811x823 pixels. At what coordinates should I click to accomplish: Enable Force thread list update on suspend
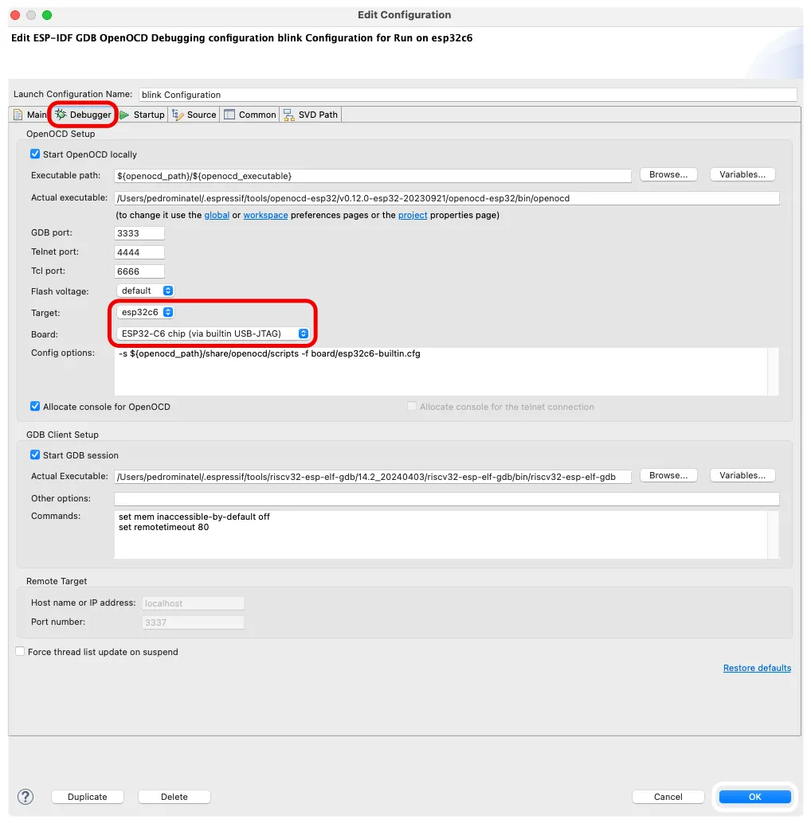click(21, 652)
